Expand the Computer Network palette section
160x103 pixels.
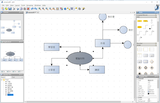tap(156, 15)
